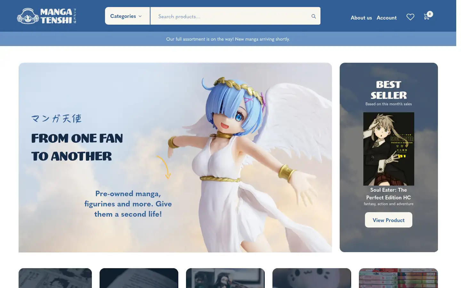Click the BEST SELLER heading

pos(389,90)
